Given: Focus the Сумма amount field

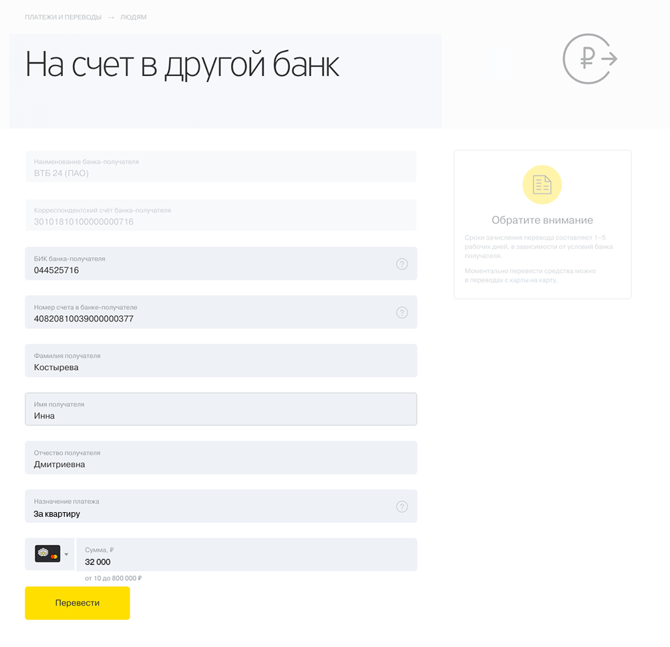Looking at the screenshot, I should [246, 555].
